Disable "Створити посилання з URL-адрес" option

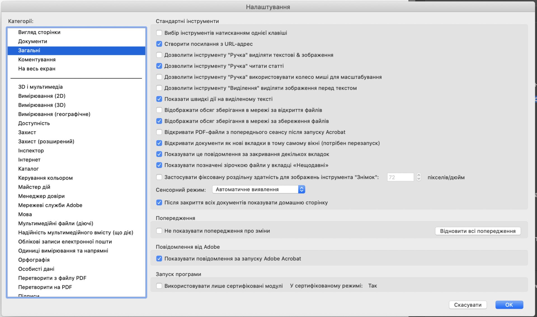(x=159, y=44)
